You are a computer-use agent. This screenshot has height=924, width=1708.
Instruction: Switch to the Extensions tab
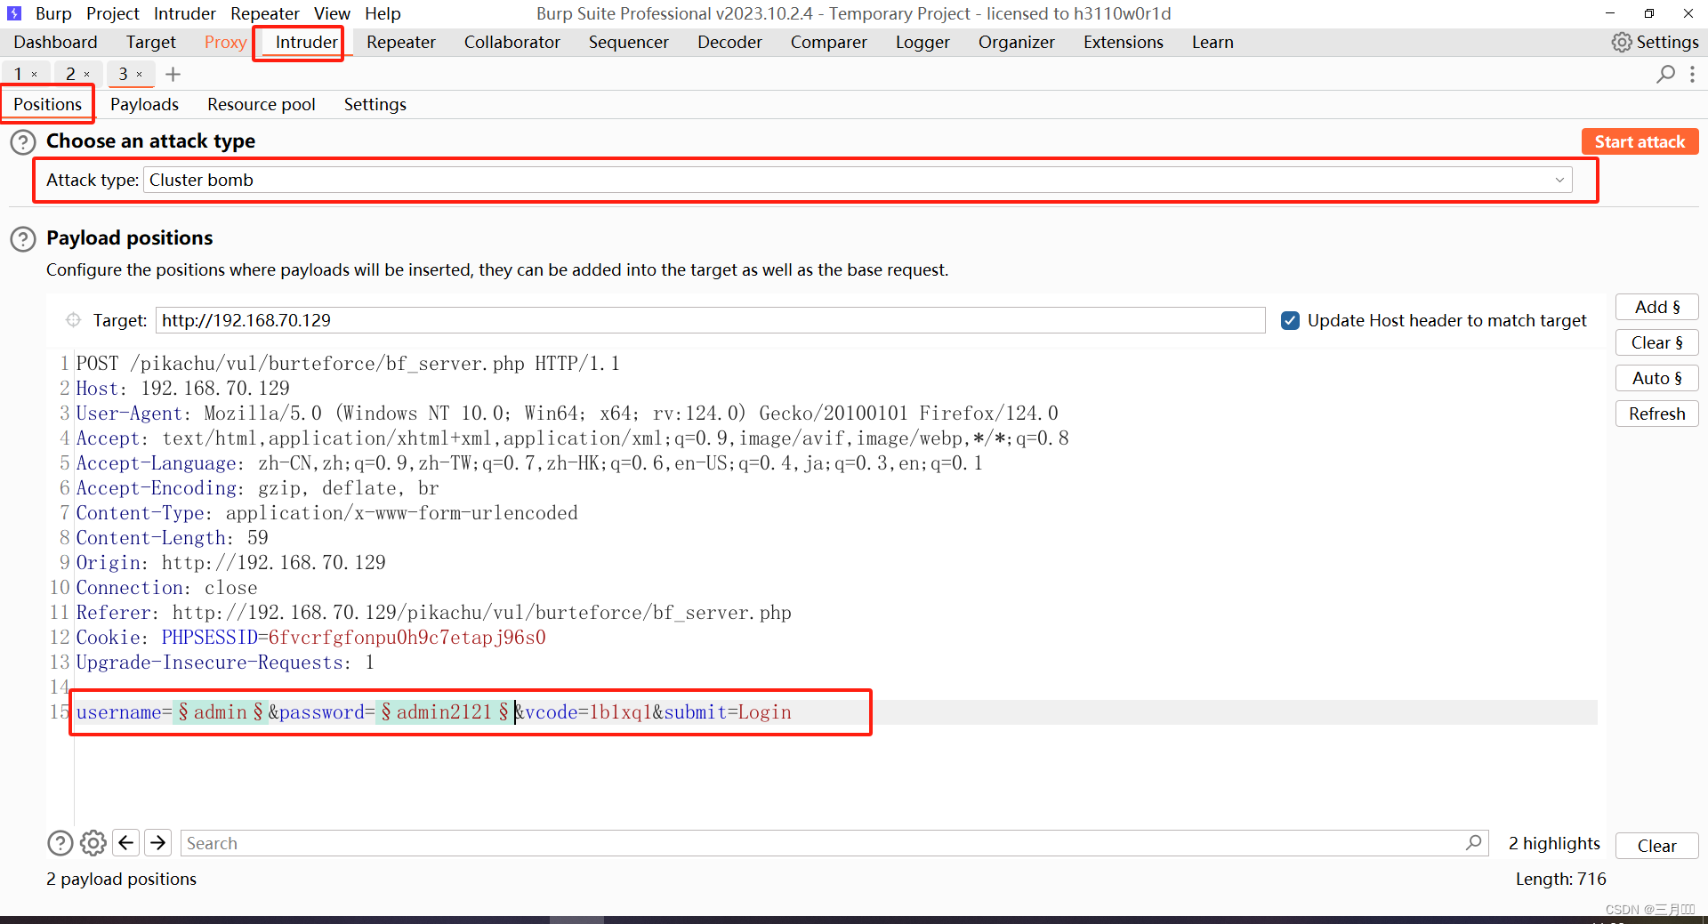(x=1124, y=42)
